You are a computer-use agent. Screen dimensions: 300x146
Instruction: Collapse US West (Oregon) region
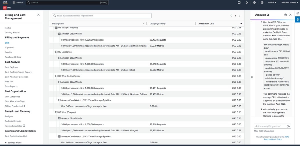[56, 112]
